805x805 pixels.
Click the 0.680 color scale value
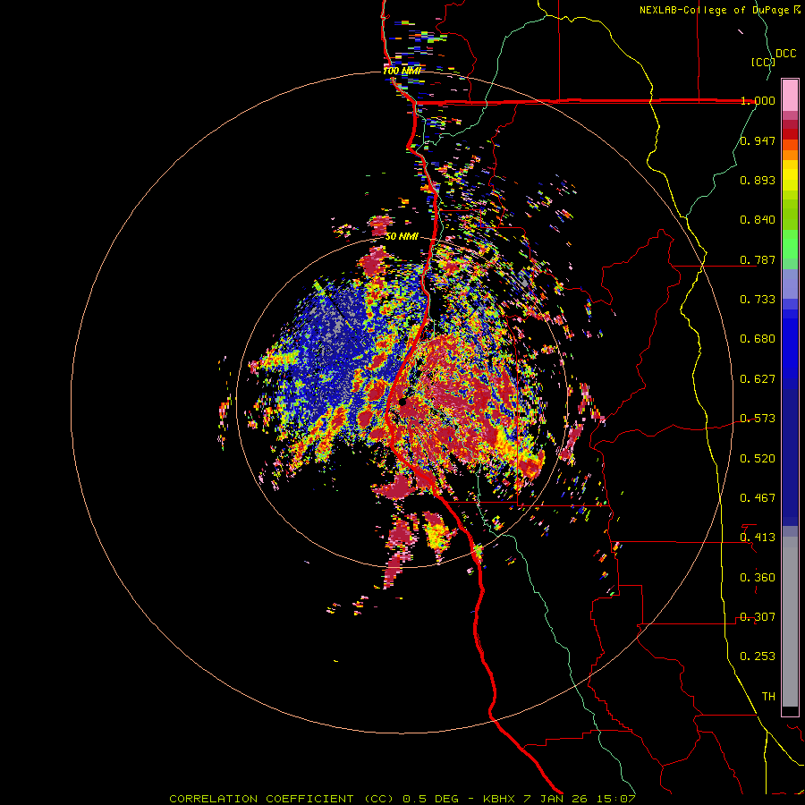tap(758, 339)
